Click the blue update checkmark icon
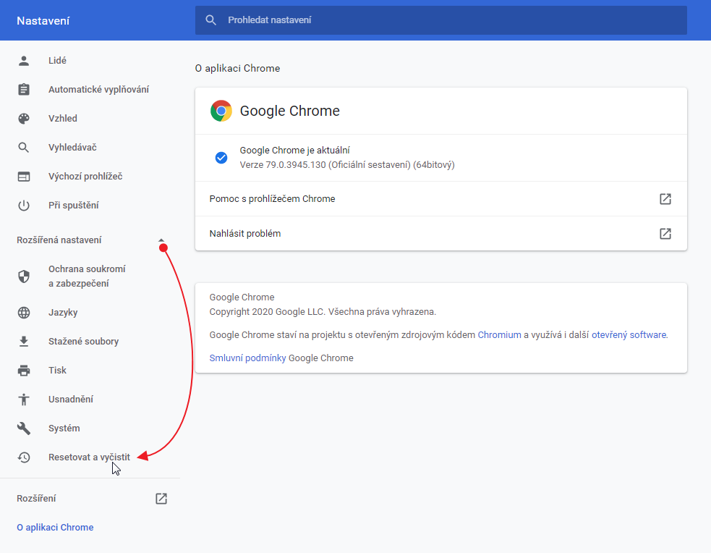This screenshot has width=711, height=553. point(221,157)
